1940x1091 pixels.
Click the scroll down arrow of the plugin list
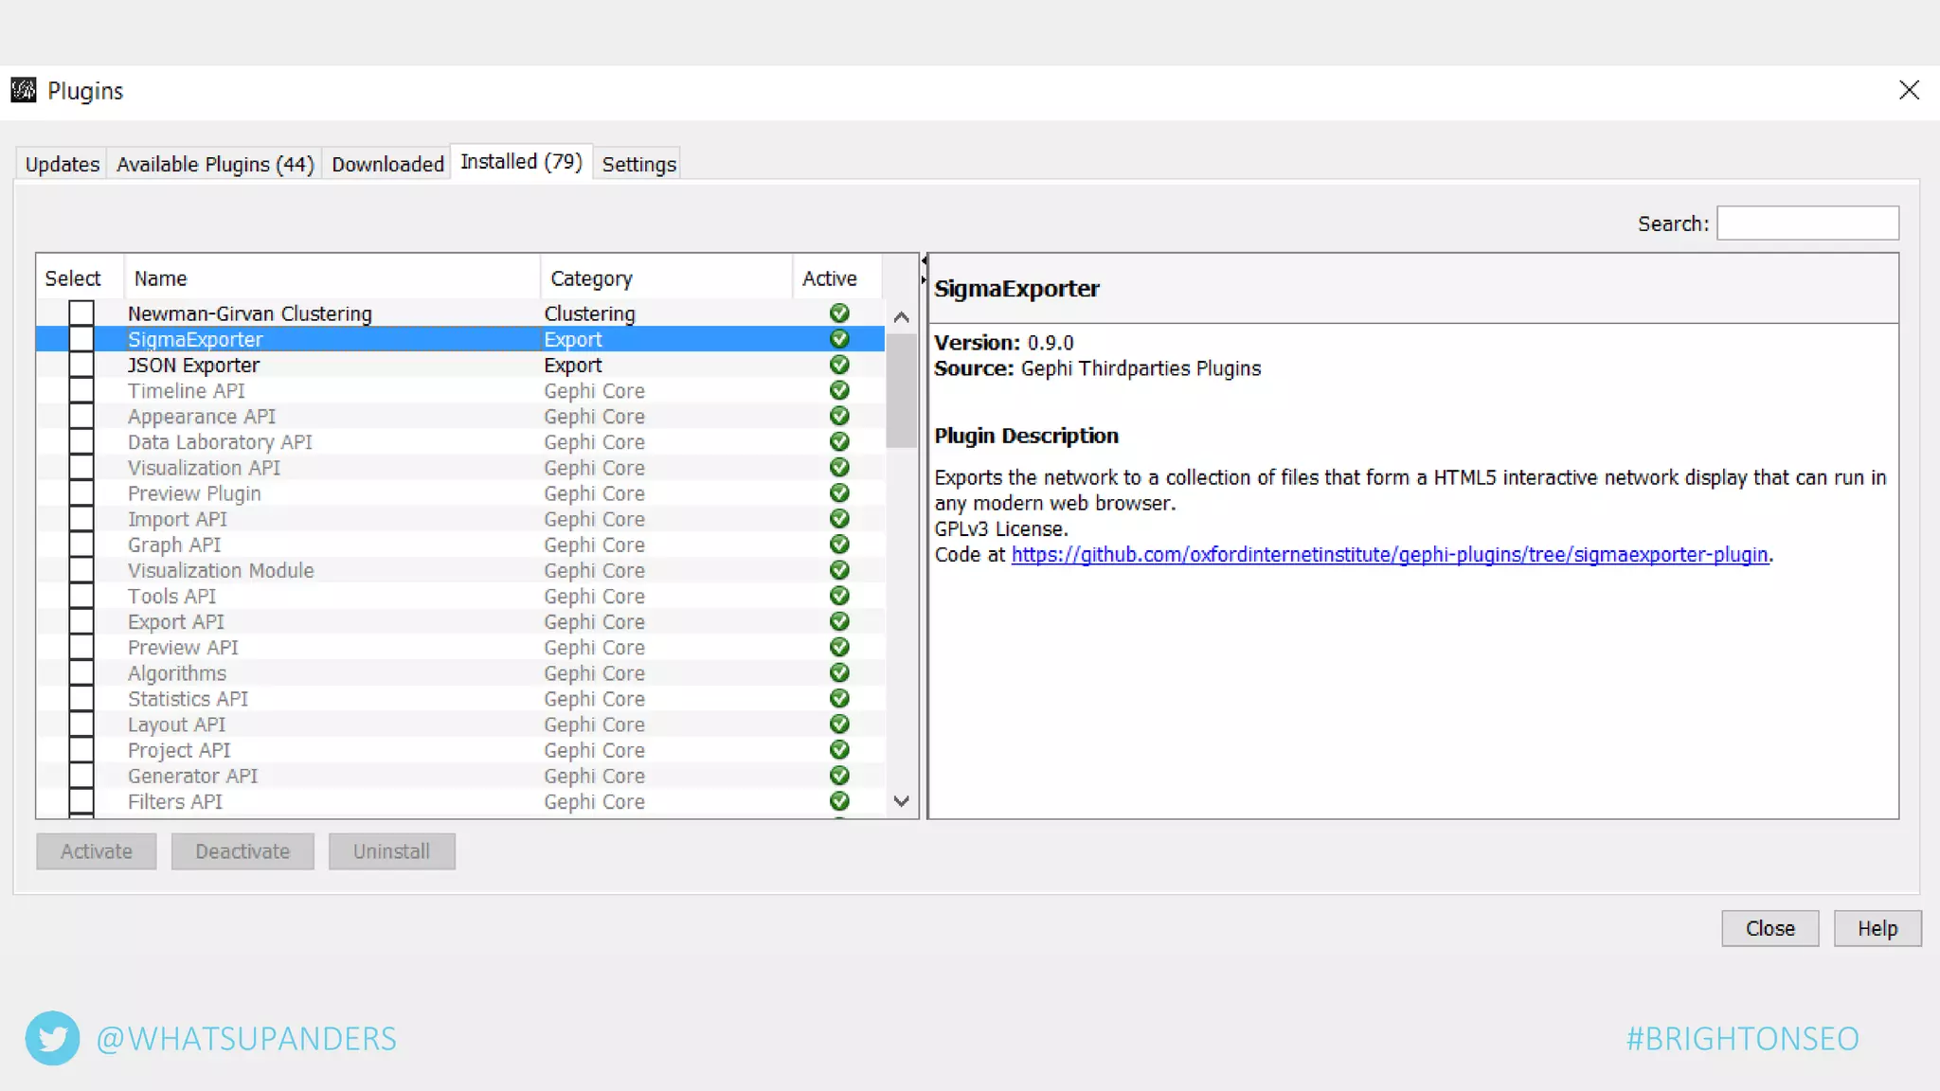click(902, 801)
